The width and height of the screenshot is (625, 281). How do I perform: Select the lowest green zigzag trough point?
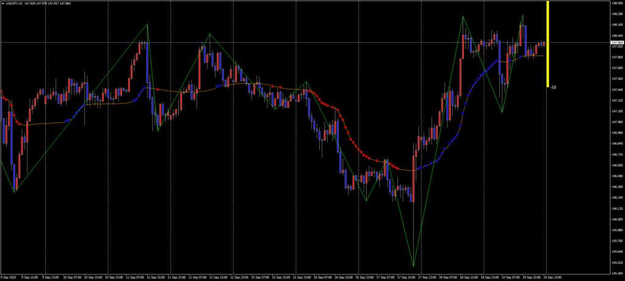[x=414, y=266]
